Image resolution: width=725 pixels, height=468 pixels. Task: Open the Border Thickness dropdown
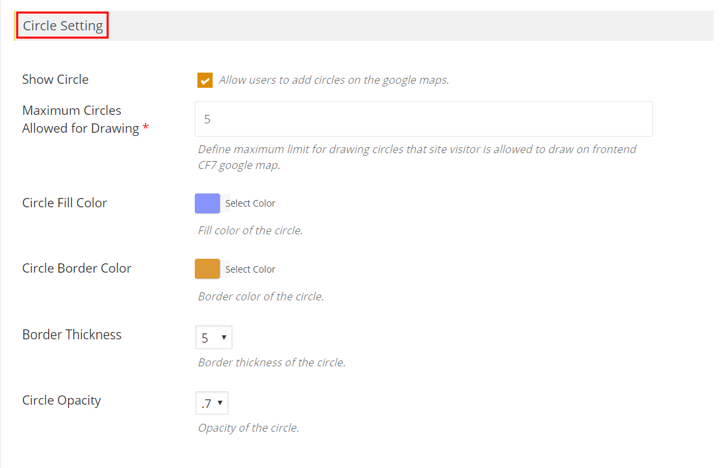tap(213, 337)
